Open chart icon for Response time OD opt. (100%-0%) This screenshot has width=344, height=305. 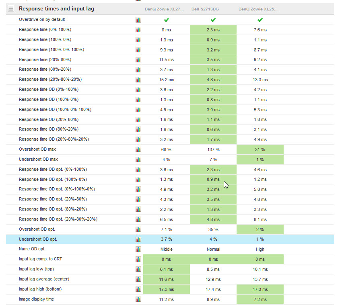(138, 180)
